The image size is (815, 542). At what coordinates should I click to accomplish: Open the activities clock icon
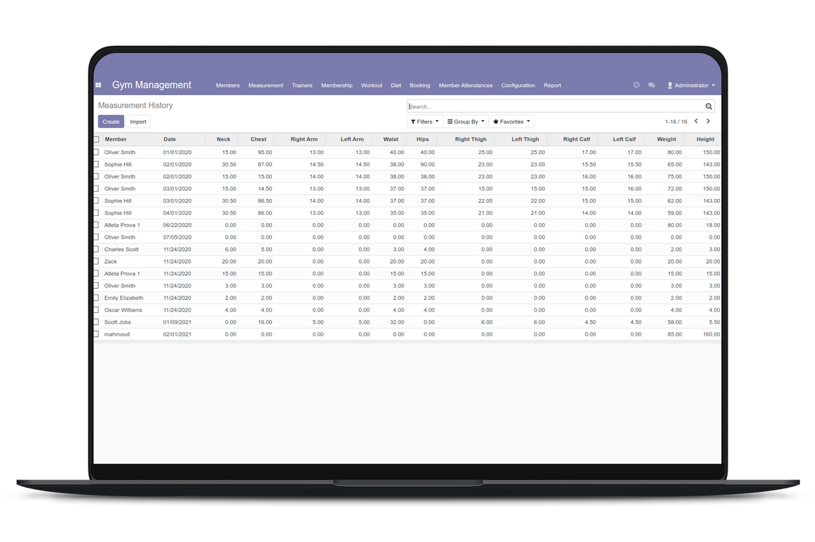pos(636,85)
